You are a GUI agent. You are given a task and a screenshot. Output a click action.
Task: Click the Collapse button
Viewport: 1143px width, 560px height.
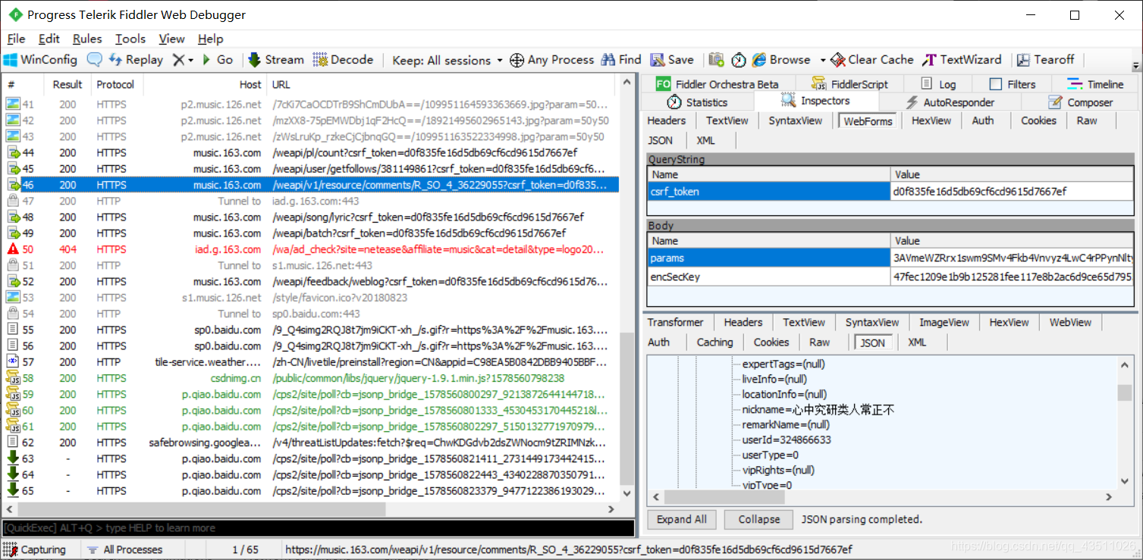[x=758, y=519]
